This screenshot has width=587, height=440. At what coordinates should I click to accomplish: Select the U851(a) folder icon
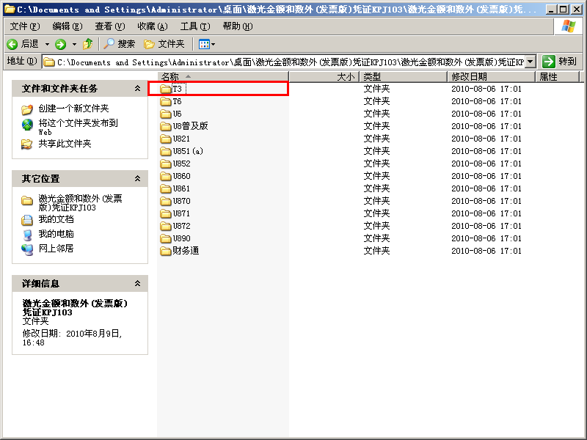tap(166, 151)
